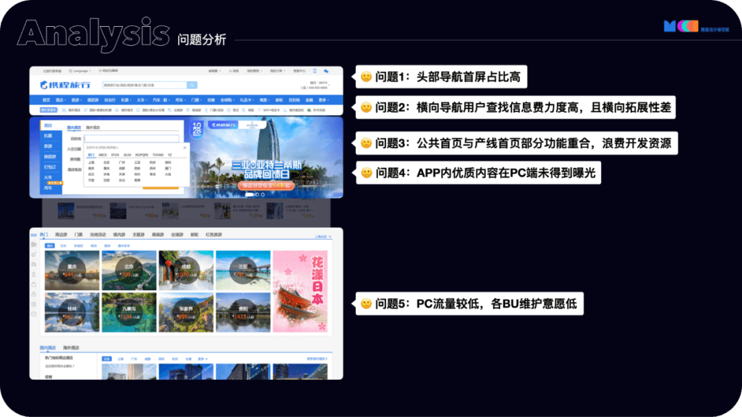Open the pink 花漾日本 promo banner
Screen dimensions: 742x417
tap(300, 291)
